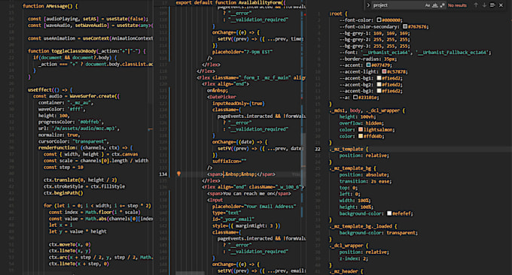
Task: Click 'ctx.moveTo(x, 0)' line
Action: (x=70, y=244)
